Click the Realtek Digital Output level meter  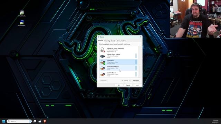136,56
